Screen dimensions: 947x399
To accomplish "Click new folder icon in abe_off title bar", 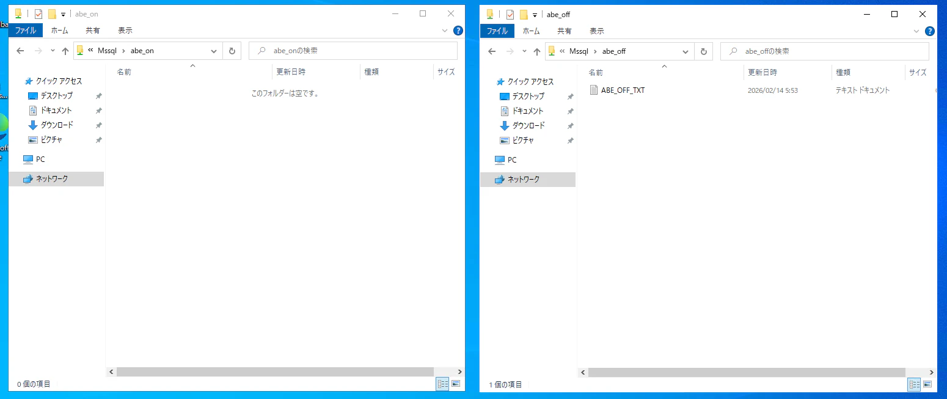I will 524,15.
